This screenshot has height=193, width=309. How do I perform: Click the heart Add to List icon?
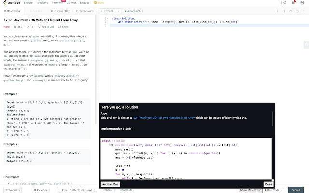point(39,27)
